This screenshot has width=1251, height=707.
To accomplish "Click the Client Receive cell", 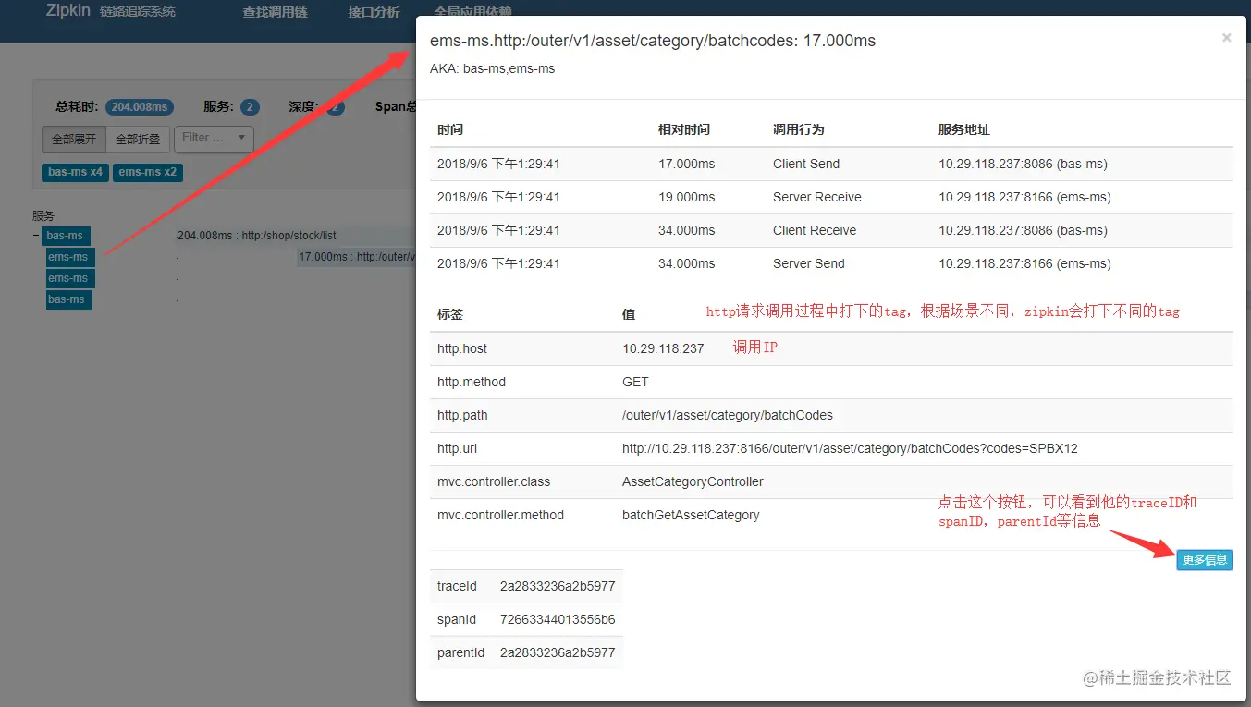I will (815, 230).
